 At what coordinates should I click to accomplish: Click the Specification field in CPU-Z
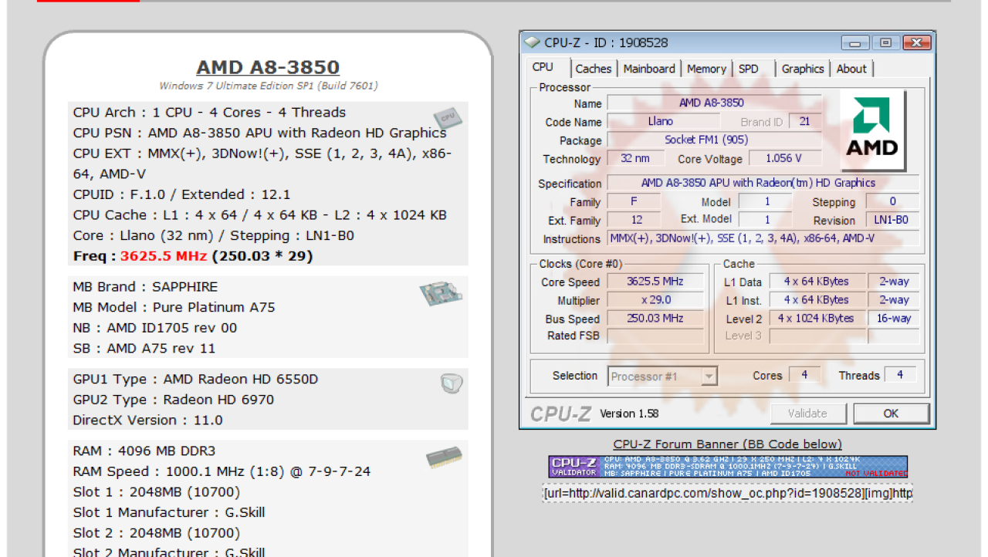(x=763, y=183)
